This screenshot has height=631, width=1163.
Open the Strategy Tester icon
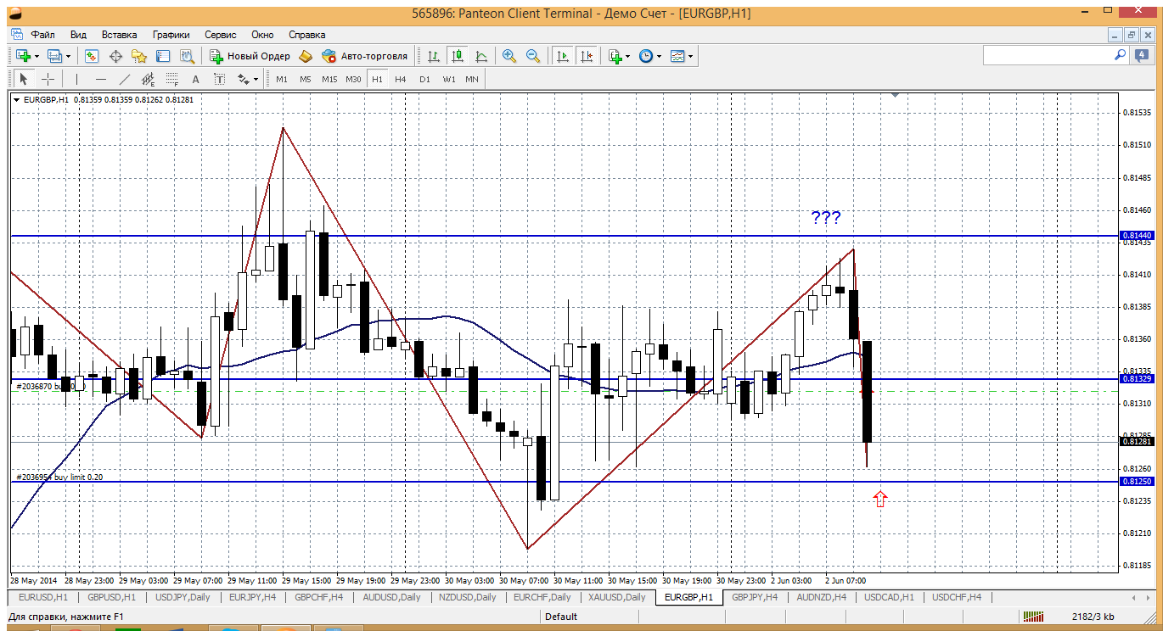(187, 56)
